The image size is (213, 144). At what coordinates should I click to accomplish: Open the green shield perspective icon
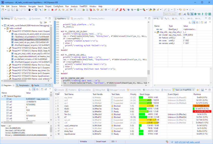(206, 14)
